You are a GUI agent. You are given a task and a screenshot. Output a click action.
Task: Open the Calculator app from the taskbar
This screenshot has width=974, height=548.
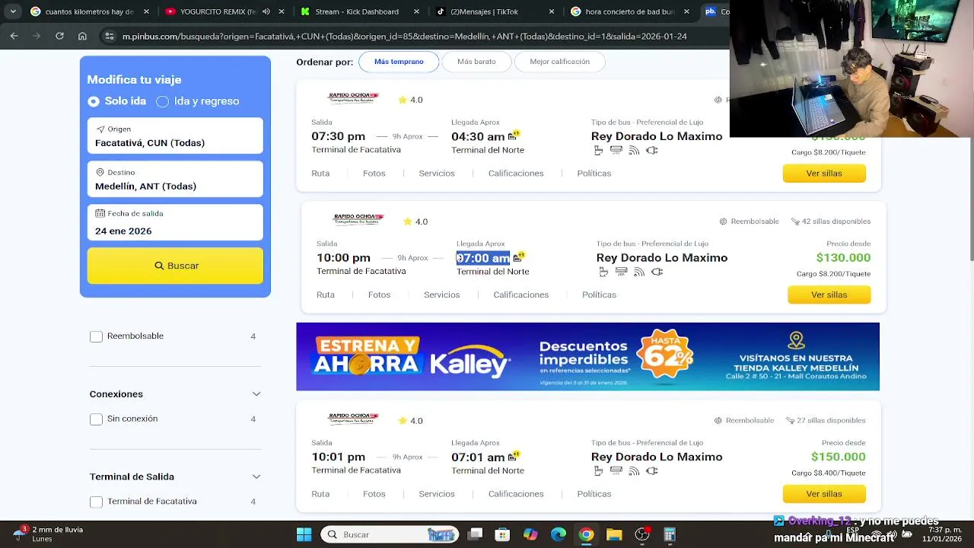click(670, 534)
